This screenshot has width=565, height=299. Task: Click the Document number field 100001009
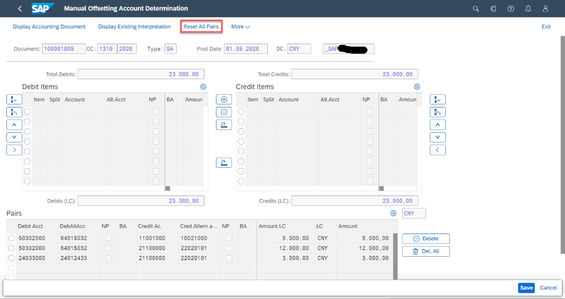64,49
